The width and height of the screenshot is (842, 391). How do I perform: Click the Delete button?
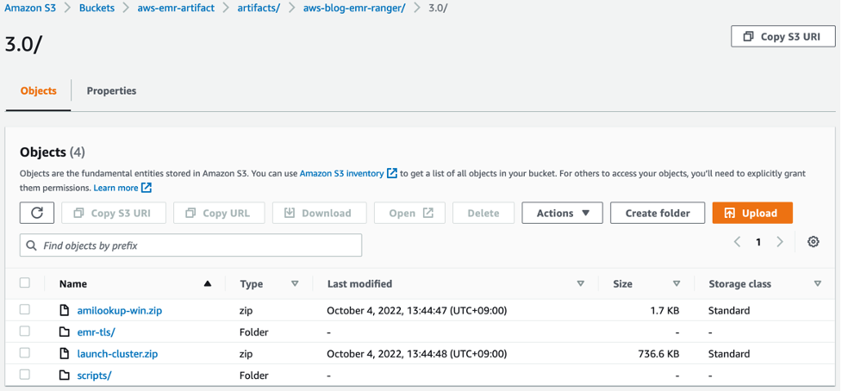click(483, 213)
